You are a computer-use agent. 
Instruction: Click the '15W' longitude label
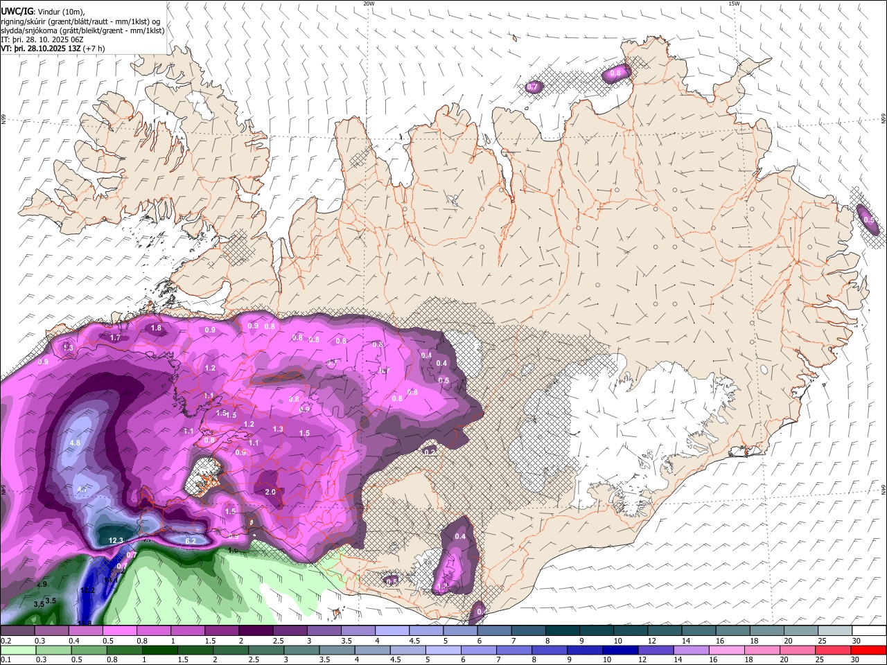click(734, 3)
